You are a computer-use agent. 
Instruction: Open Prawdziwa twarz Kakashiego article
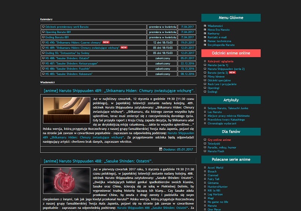226,120
